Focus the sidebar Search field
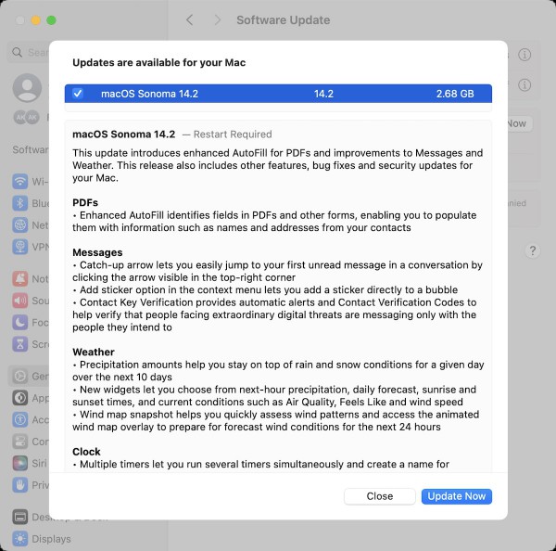The width and height of the screenshot is (556, 551). [29, 53]
